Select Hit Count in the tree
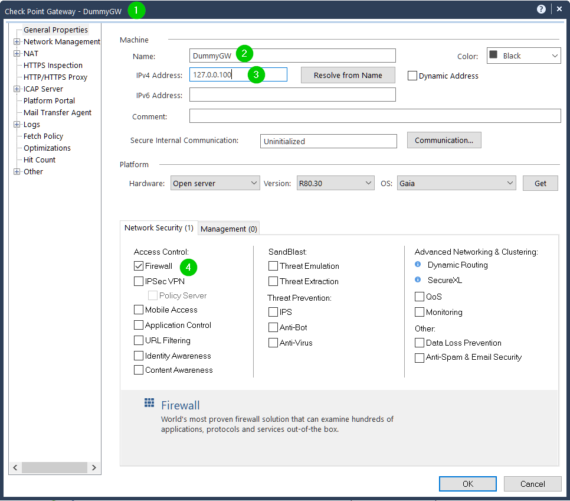This screenshot has width=570, height=501. 40,160
